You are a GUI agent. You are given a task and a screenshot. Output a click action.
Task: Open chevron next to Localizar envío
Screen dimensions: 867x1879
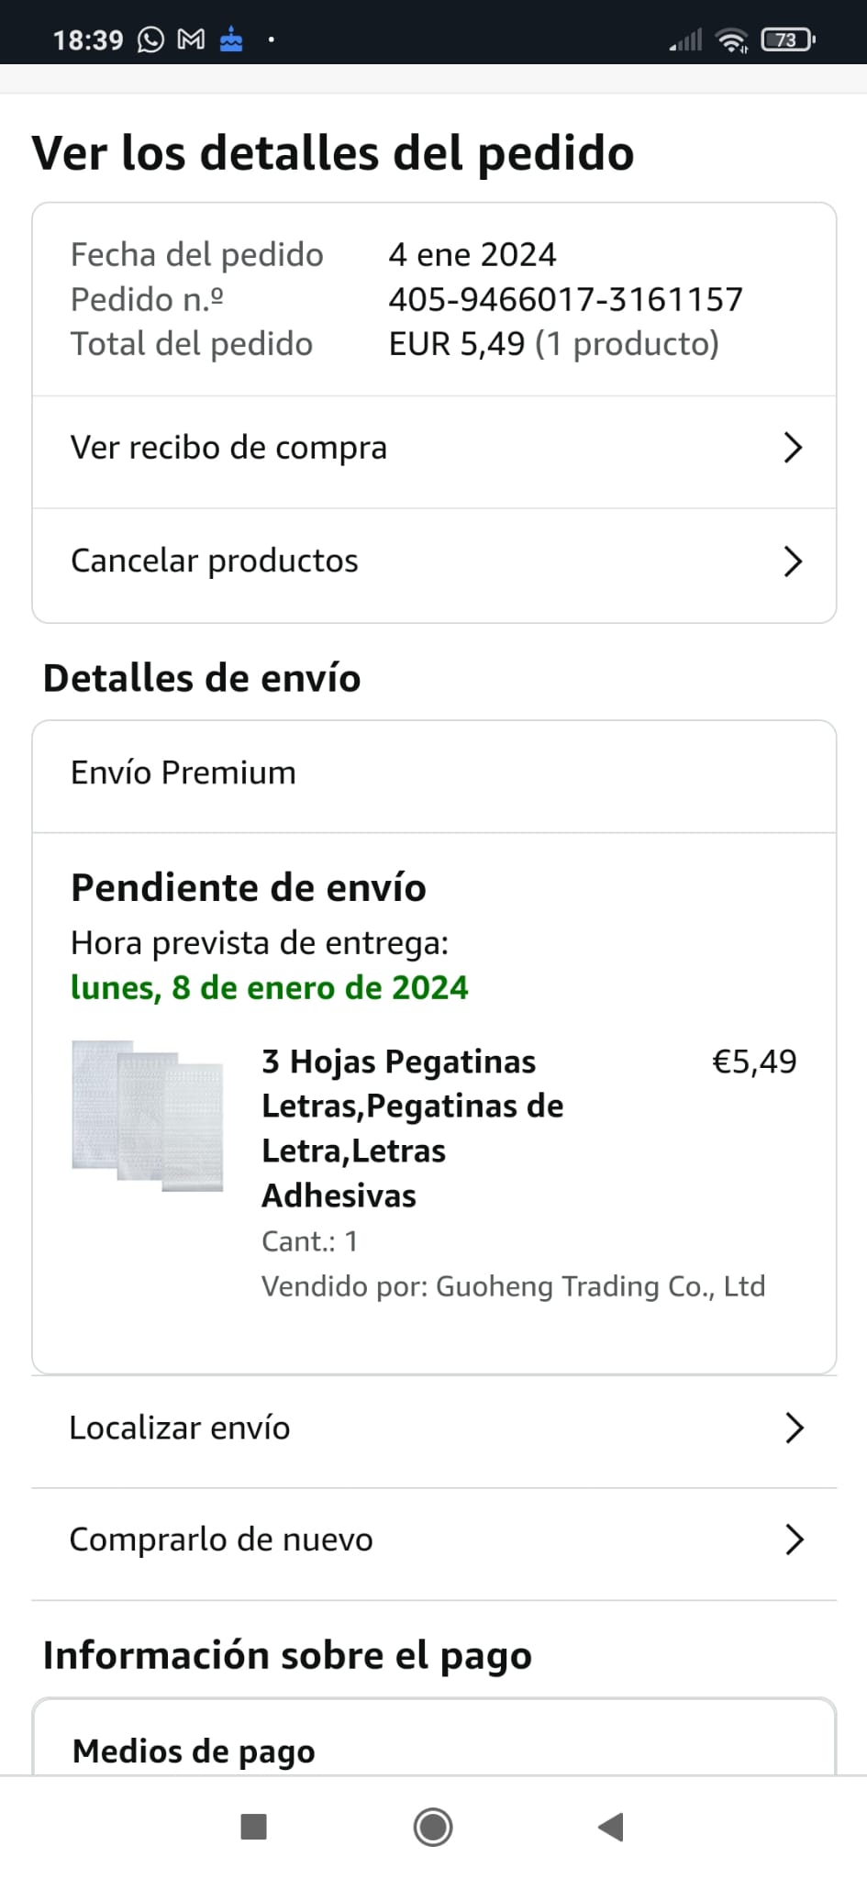tap(795, 1428)
